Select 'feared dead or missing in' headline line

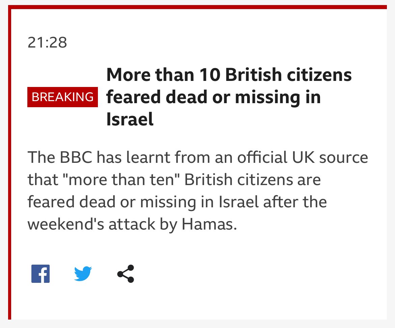point(213,97)
